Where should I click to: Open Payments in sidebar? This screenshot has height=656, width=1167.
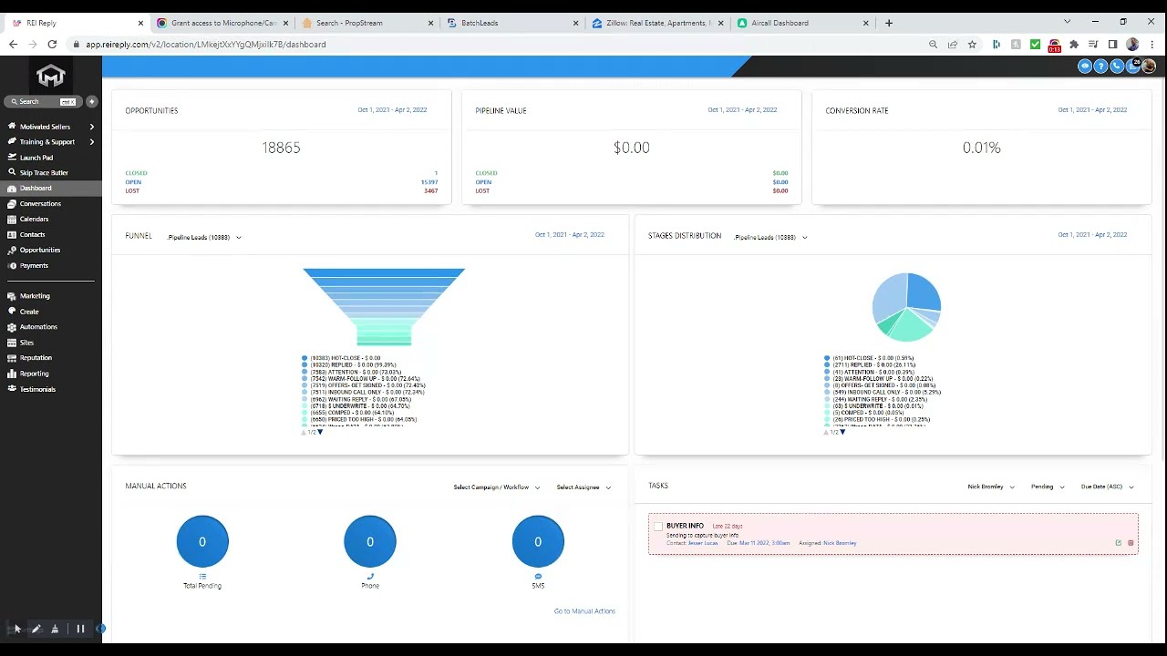pyautogui.click(x=50, y=266)
